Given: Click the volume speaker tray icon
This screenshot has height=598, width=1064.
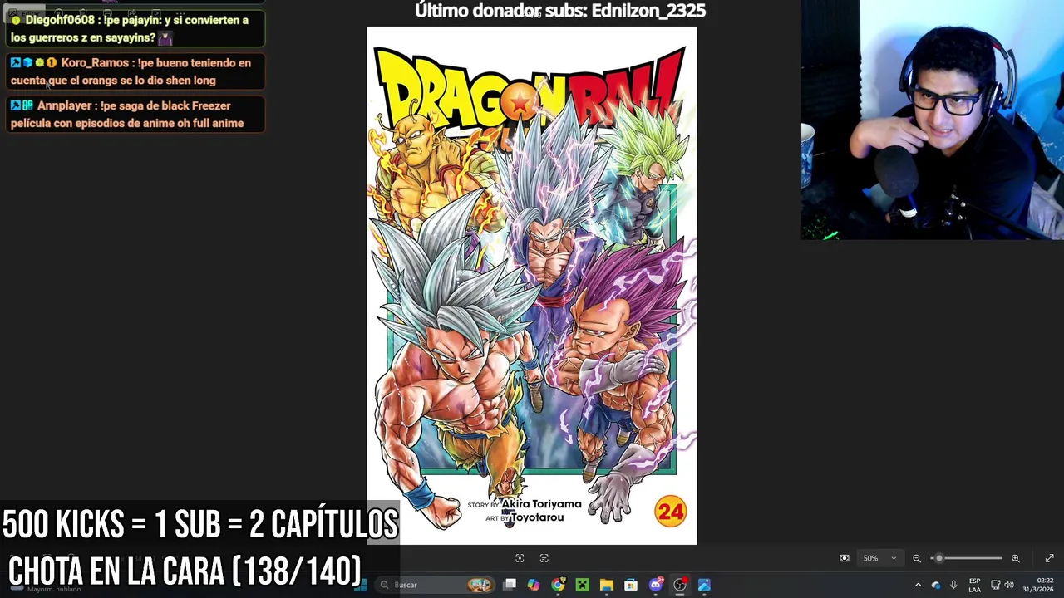Looking at the screenshot, I should pos(1009,585).
